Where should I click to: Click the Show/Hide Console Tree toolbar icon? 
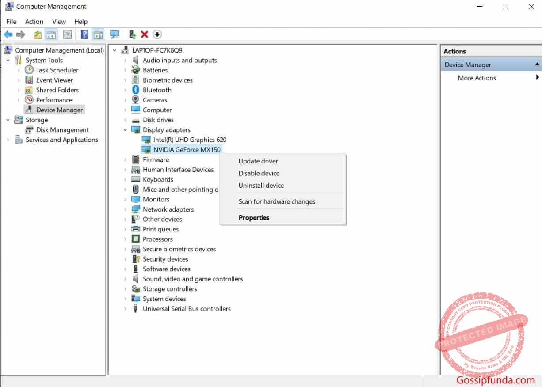tap(51, 34)
